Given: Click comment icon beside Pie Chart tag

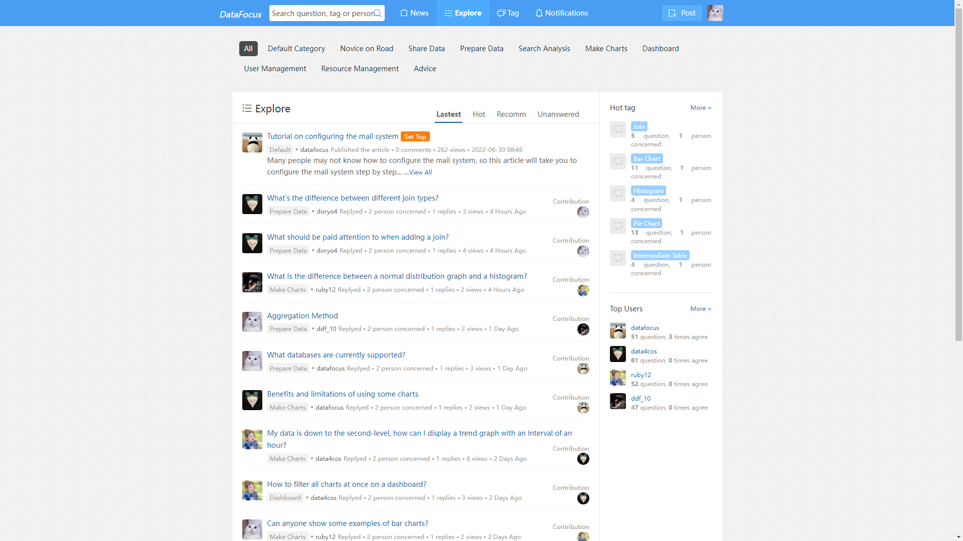Looking at the screenshot, I should click(618, 226).
